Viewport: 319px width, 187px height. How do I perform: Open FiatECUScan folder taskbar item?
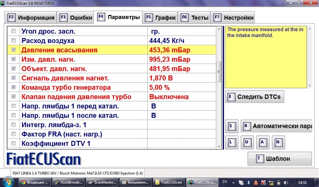[x=169, y=182]
